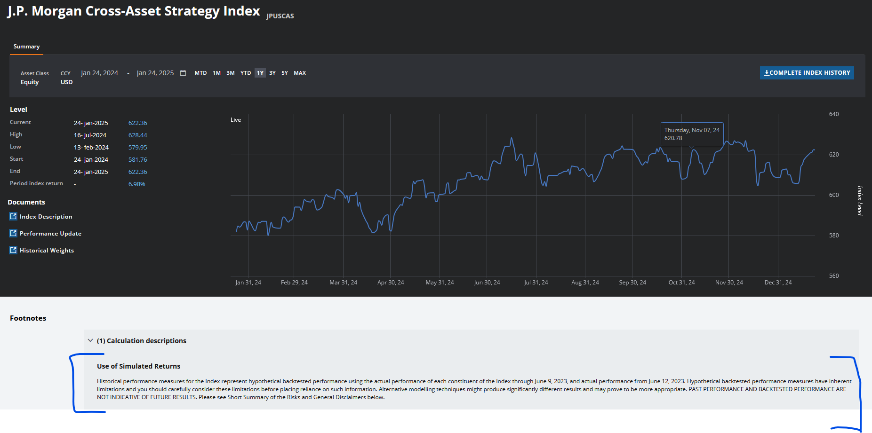Open the Performance Update document link

click(50, 234)
